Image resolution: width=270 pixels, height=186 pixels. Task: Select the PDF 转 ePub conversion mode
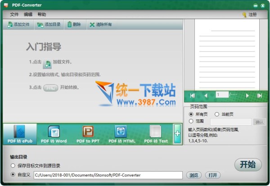pos(20,134)
